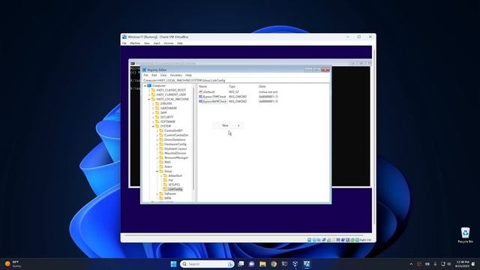Viewport: 480px width, 270px height.
Task: Click the BypassRAMCheck value icon
Action: (200, 101)
